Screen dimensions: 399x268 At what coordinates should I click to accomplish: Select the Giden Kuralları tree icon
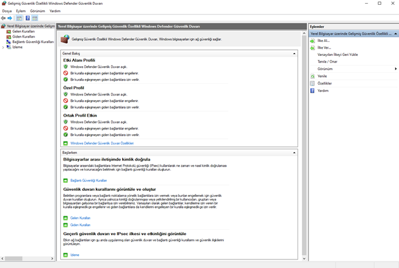pos(9,36)
